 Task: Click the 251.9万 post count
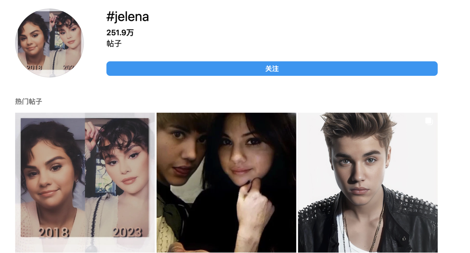[x=120, y=32]
